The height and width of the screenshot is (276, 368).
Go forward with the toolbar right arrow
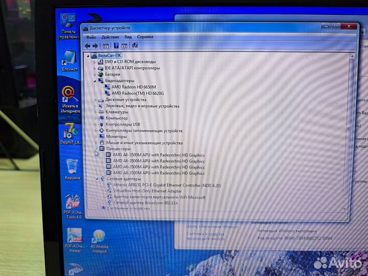coord(95,46)
